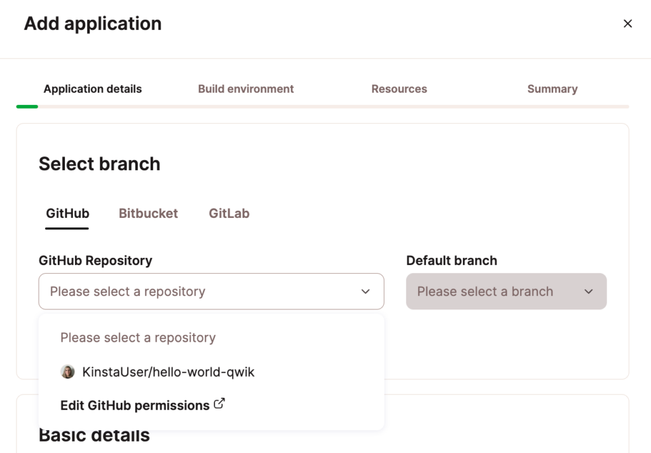
Task: Go to the Summary step
Action: point(552,89)
